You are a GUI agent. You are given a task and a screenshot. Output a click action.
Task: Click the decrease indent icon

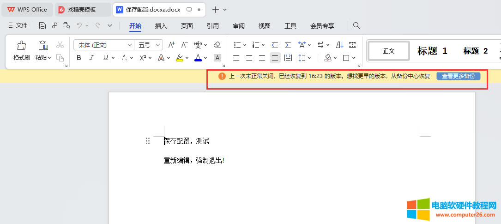tap(275, 45)
